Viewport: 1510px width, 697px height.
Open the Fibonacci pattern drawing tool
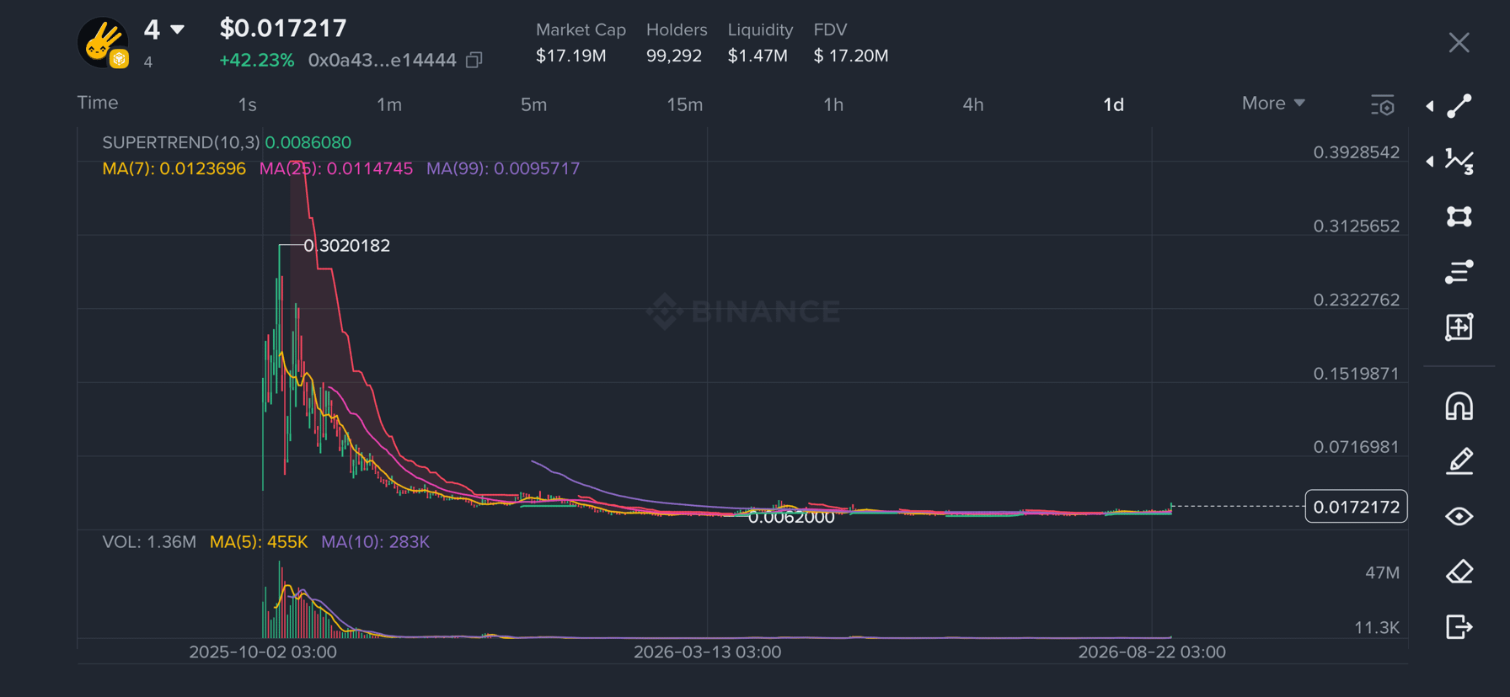[1459, 161]
